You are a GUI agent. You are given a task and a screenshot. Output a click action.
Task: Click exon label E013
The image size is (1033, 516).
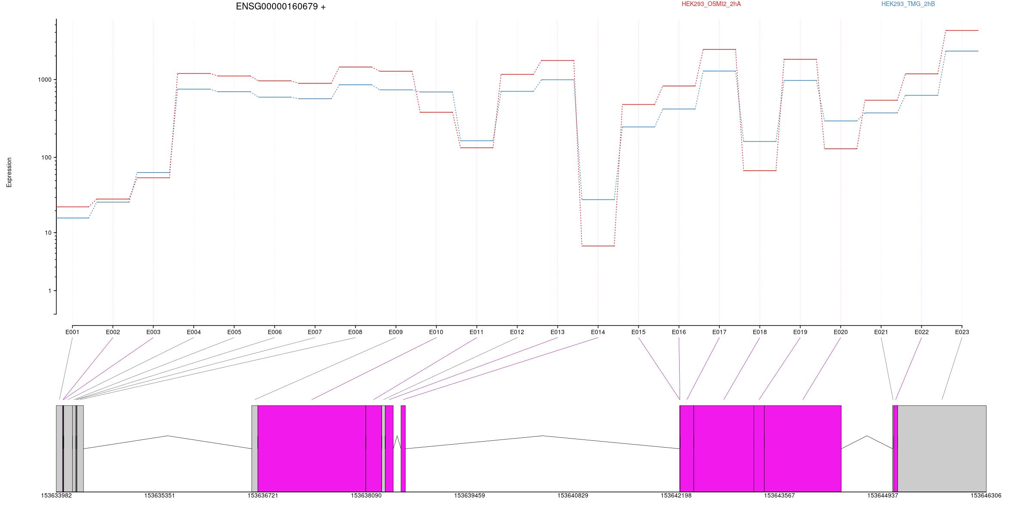[x=557, y=332]
